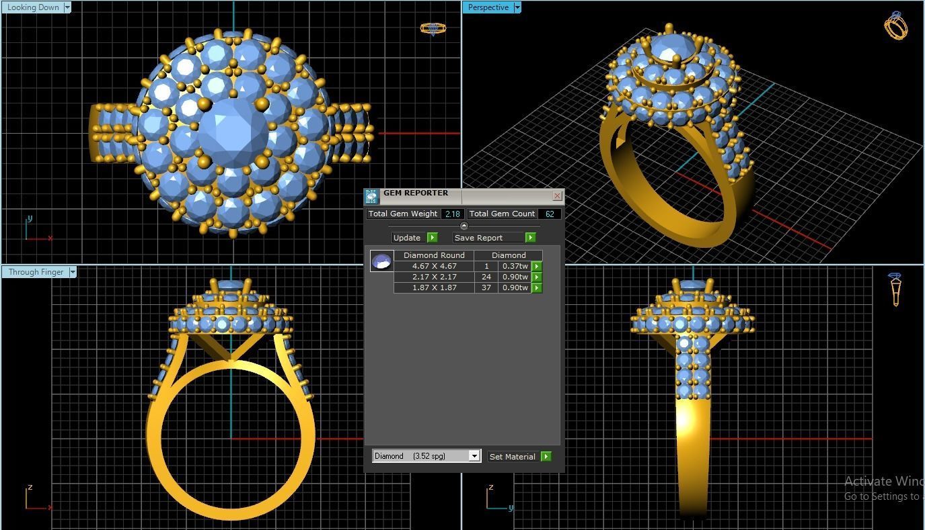Click arrow for 4.67 X 4.67 row
925x530 pixels.
pyautogui.click(x=537, y=266)
